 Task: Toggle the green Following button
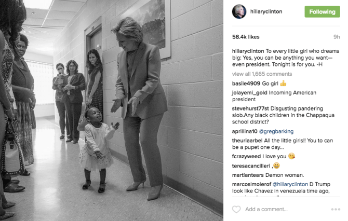[322, 12]
